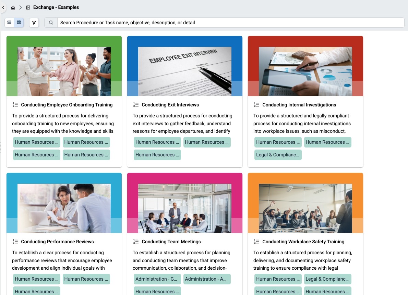Click the Performance Reviews two-person meeting thumbnail
Screen dimensions: 408x295
point(64,208)
